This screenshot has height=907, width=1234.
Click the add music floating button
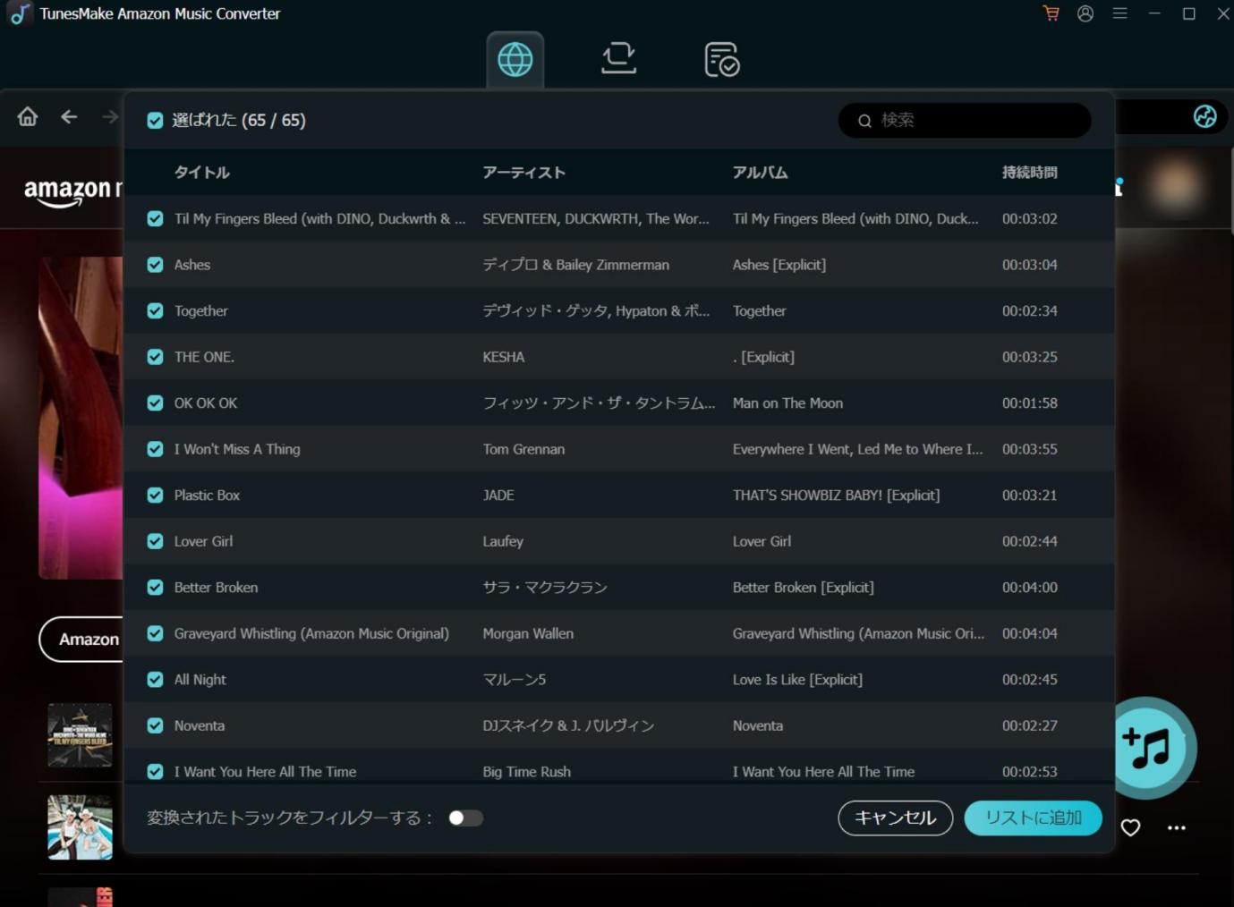click(x=1149, y=748)
